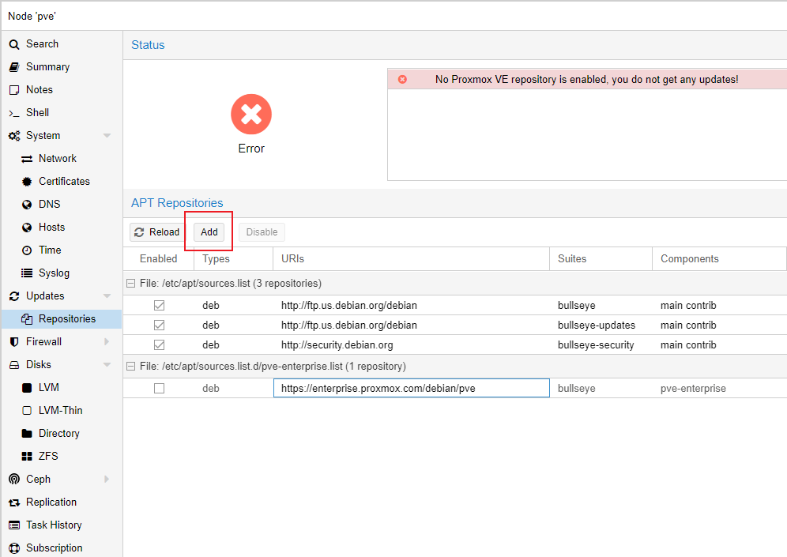
Task: Click the Components column header
Action: click(719, 259)
